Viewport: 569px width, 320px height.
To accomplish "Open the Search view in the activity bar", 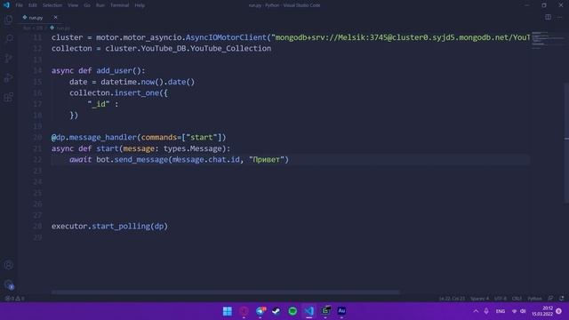I will [x=9, y=38].
